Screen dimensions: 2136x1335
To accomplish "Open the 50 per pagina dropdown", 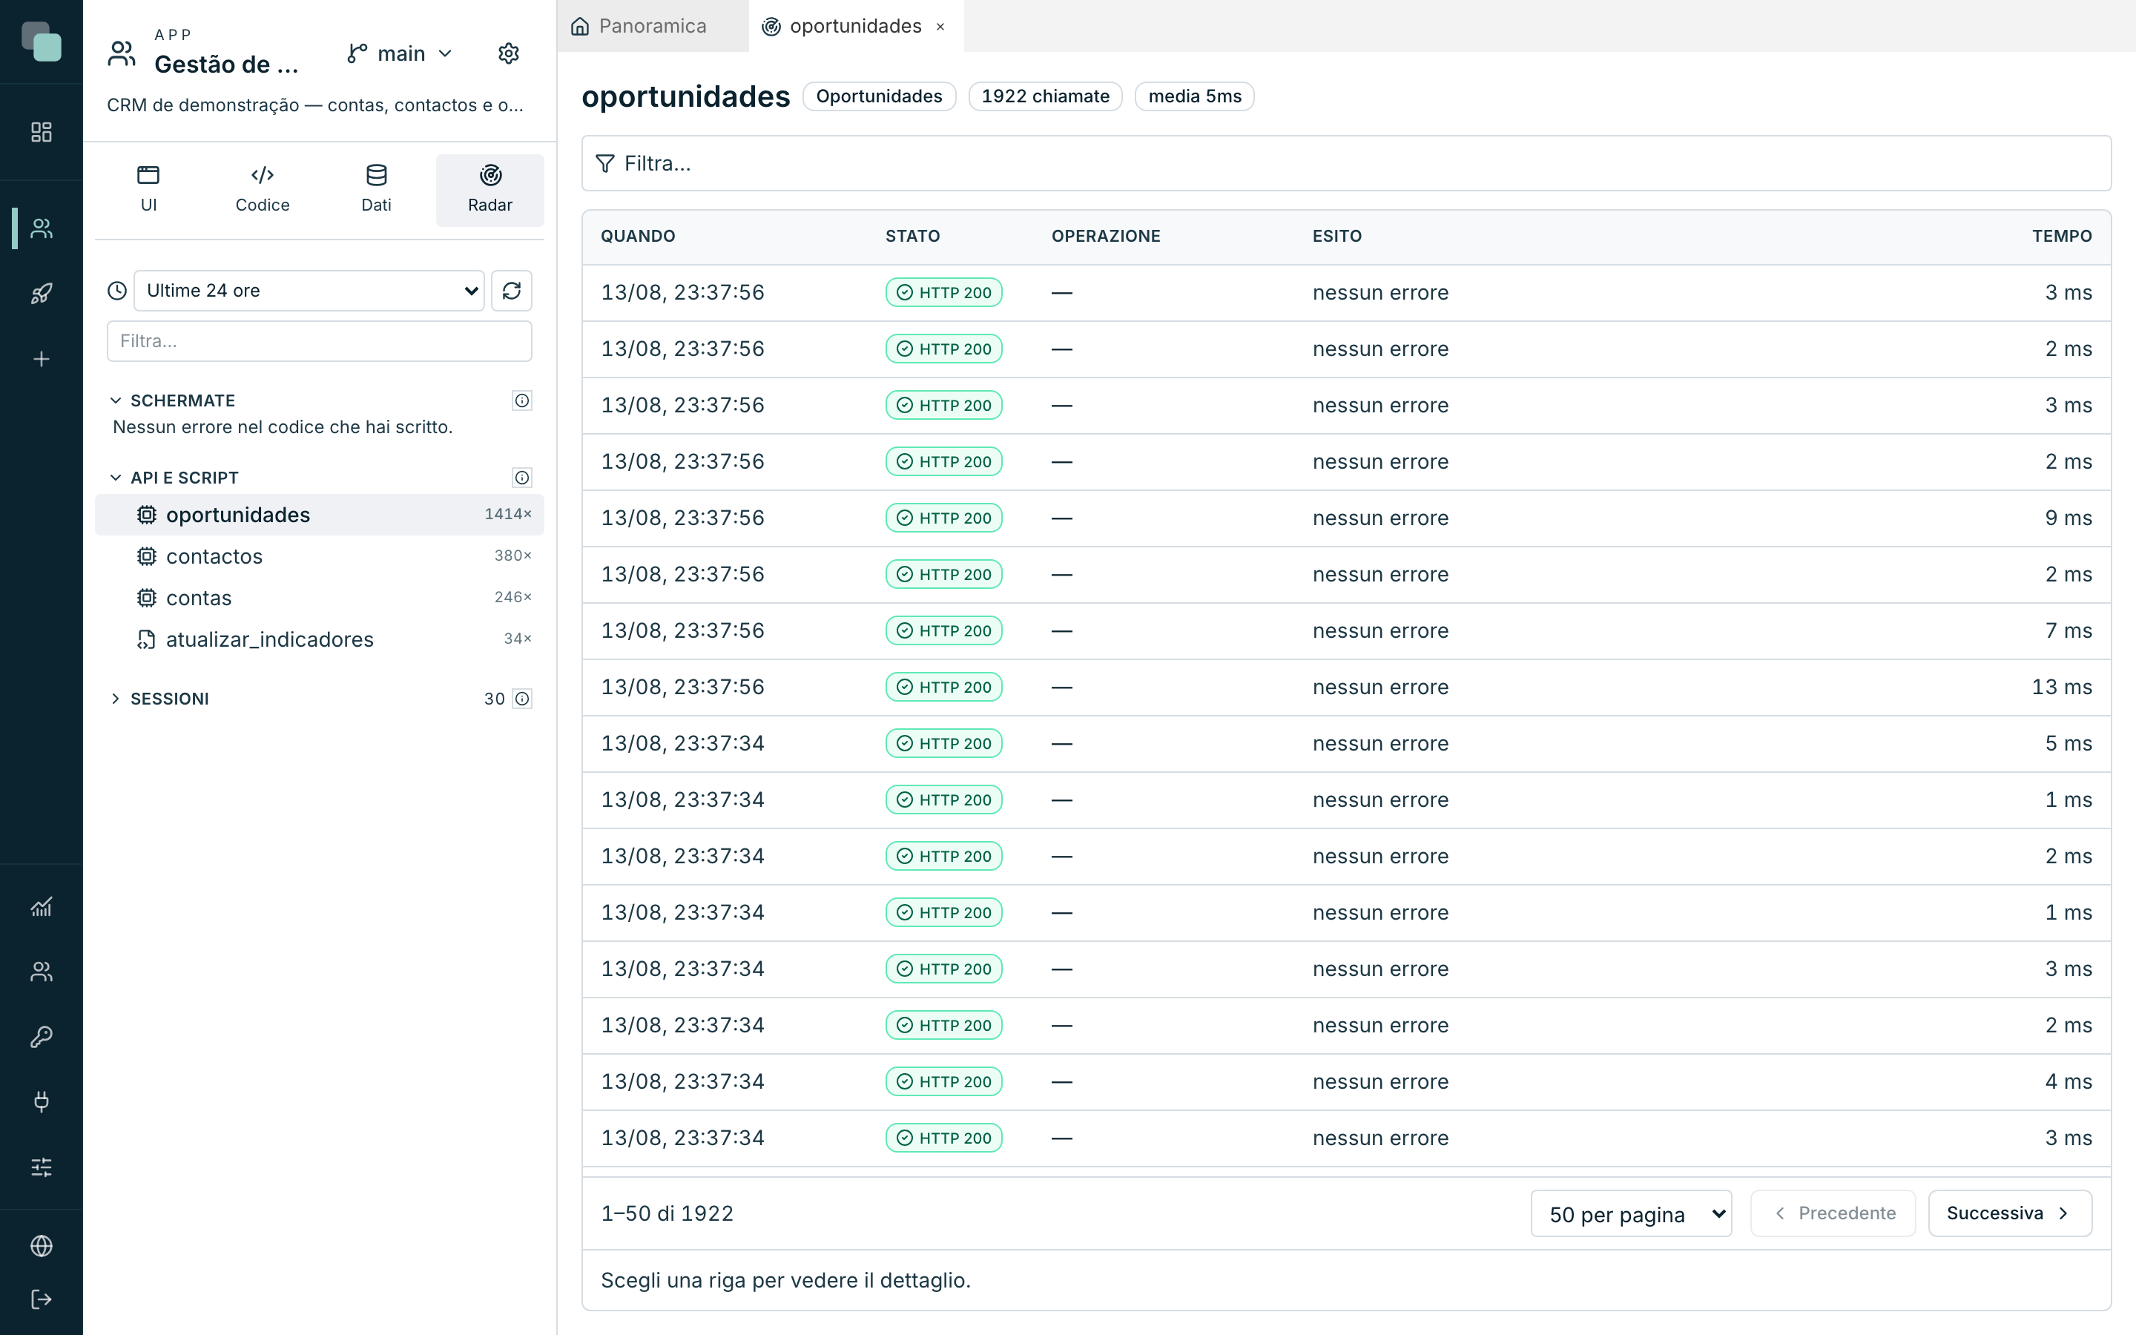I will pos(1631,1213).
